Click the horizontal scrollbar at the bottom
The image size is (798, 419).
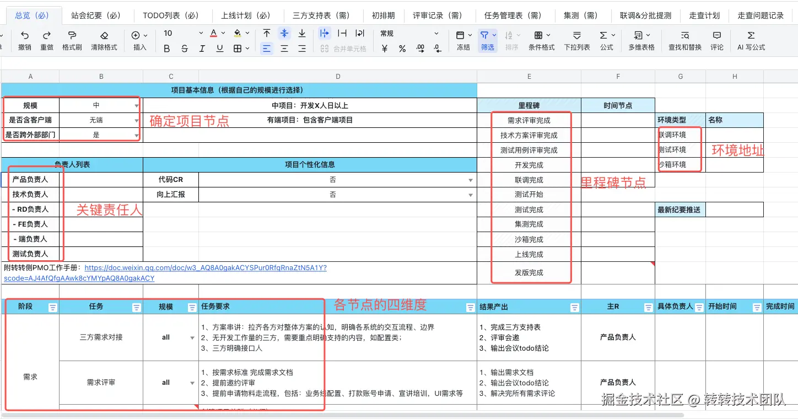[x=342, y=415]
